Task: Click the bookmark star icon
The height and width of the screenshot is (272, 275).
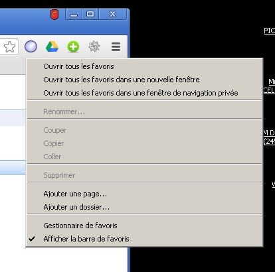Action: (x=10, y=46)
